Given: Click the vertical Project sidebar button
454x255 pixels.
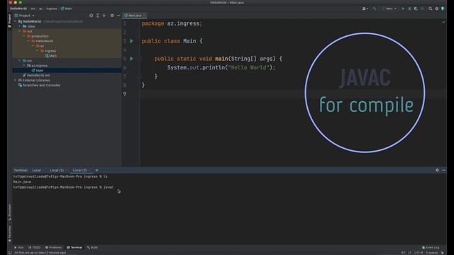Looking at the screenshot, I should coord(9,21).
